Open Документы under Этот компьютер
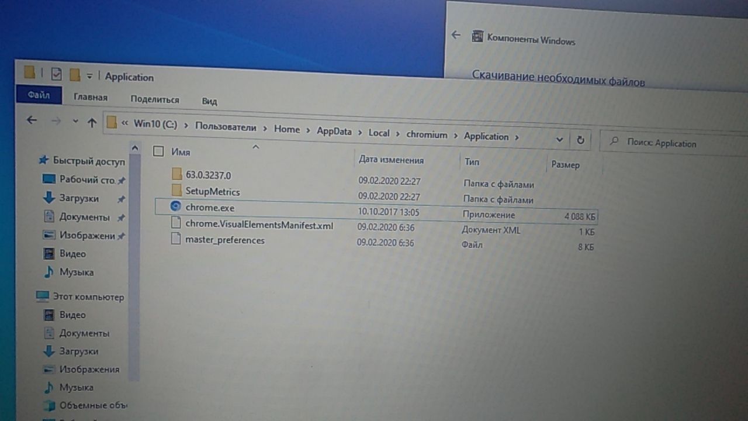Image resolution: width=748 pixels, height=421 pixels. coord(84,333)
